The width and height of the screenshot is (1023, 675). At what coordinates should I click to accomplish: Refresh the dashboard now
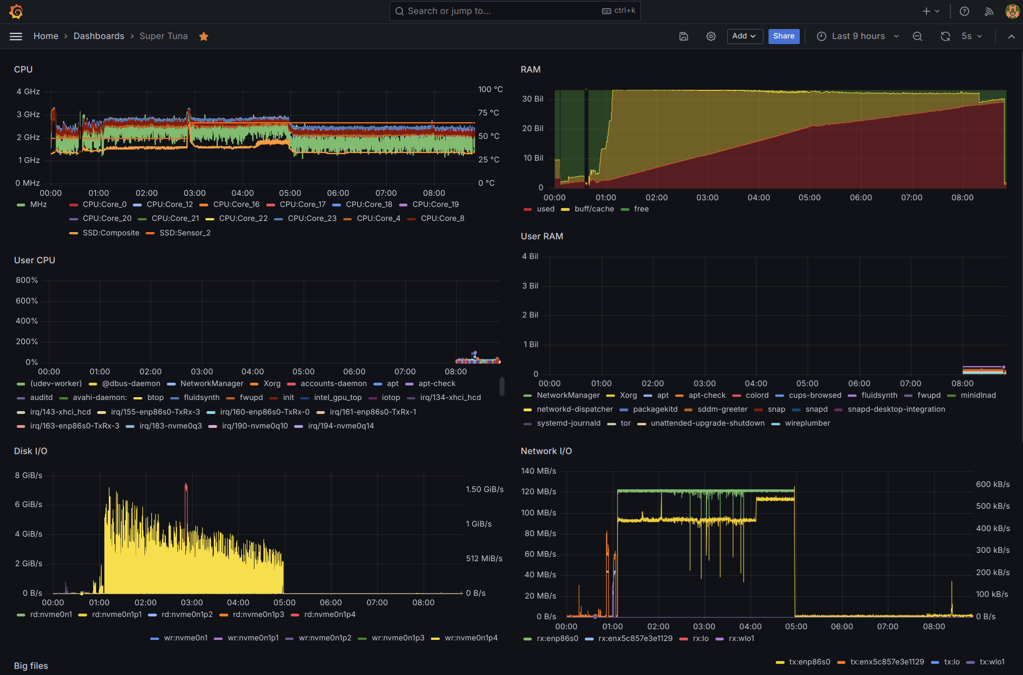tap(945, 36)
